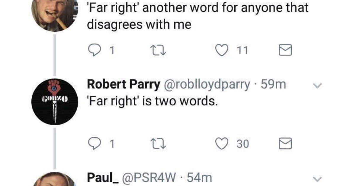Open the tweet text "'Far right' is two words."

(152, 102)
